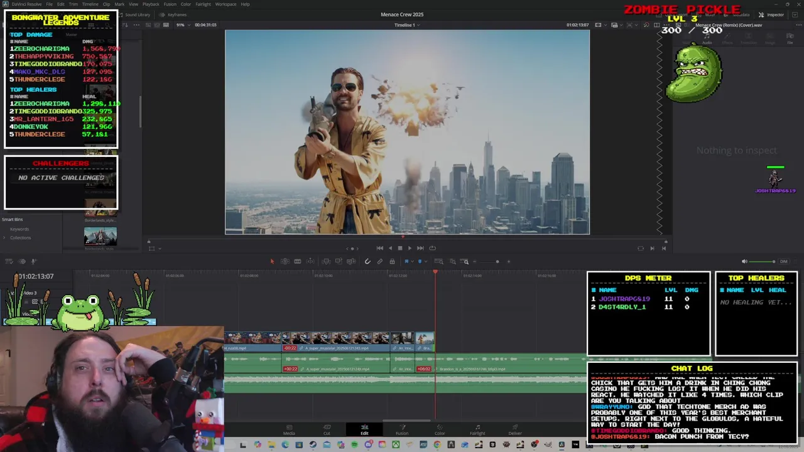Mute audio with the speaker icon
Viewport: 804px width, 452px height.
(x=744, y=261)
